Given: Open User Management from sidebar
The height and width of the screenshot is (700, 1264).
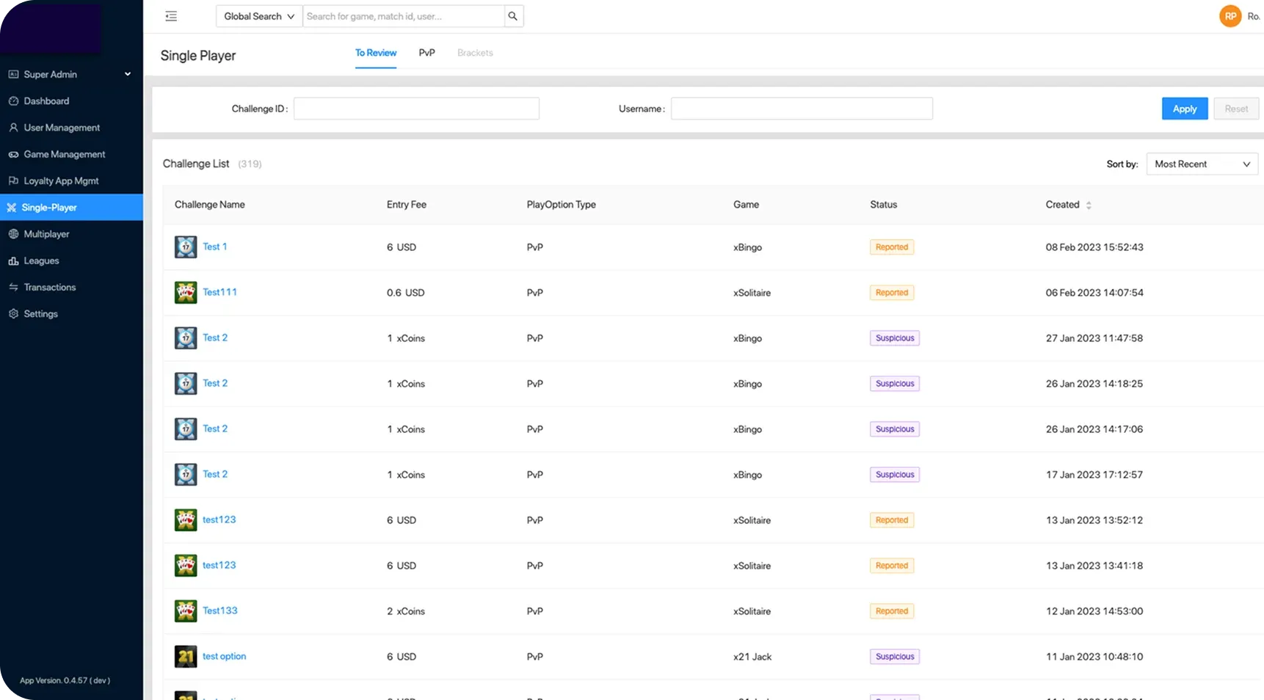Looking at the screenshot, I should (62, 128).
